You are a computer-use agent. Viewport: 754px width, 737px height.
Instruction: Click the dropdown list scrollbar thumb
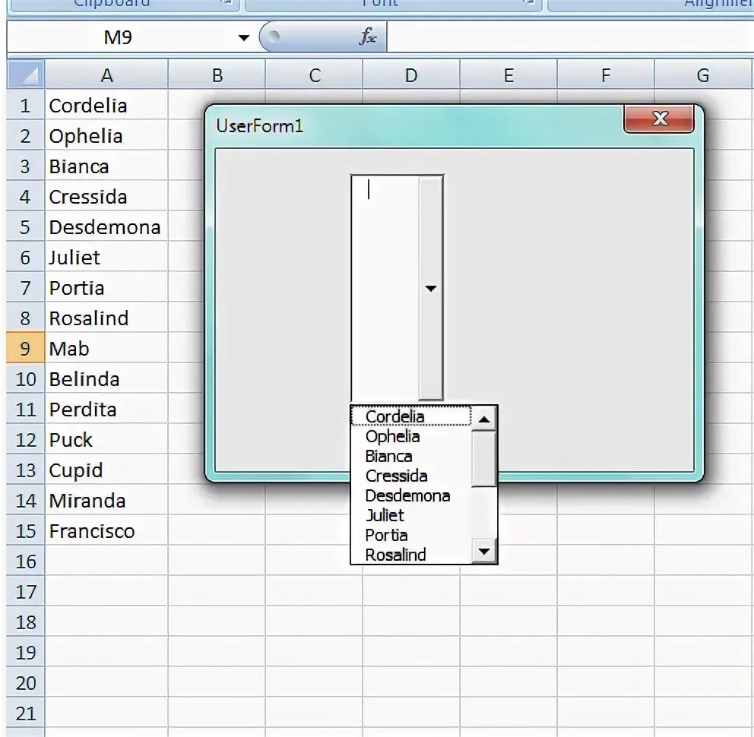pyautogui.click(x=483, y=459)
